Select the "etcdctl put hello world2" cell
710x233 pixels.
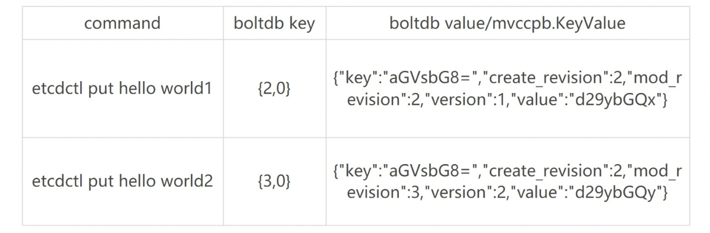click(122, 182)
